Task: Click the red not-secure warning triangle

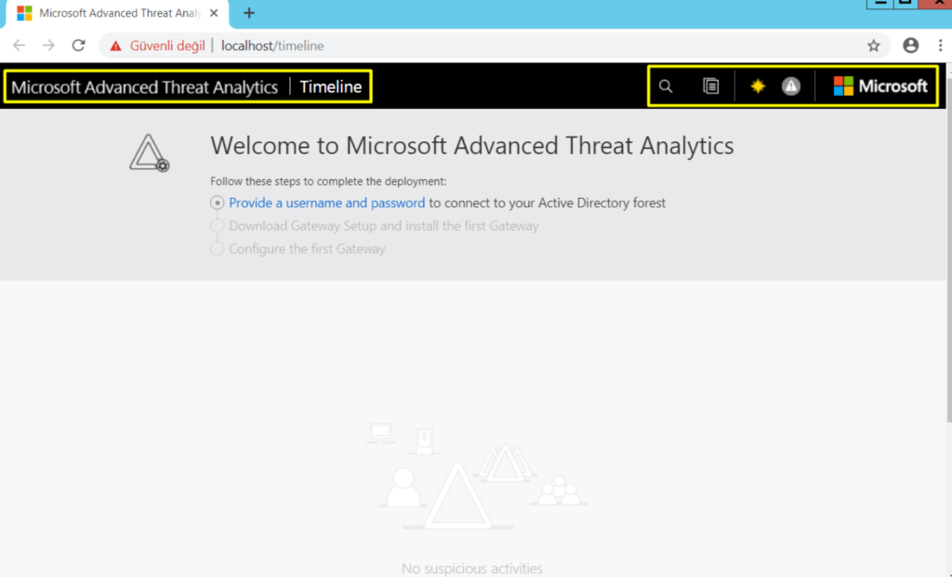Action: tap(115, 46)
